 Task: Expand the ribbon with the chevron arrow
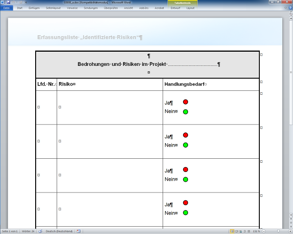click(285, 8)
